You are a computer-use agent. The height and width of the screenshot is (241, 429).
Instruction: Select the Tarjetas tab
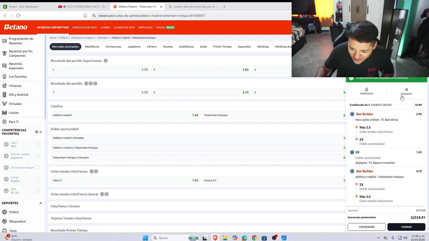[x=168, y=47]
